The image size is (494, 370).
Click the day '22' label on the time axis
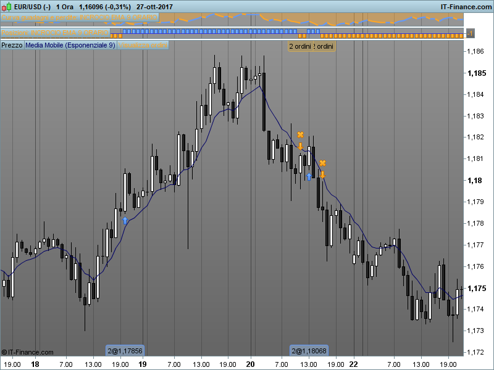pyautogui.click(x=353, y=364)
